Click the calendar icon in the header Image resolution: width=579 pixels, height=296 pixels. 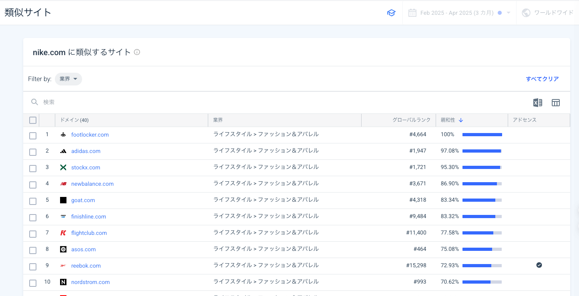(412, 13)
